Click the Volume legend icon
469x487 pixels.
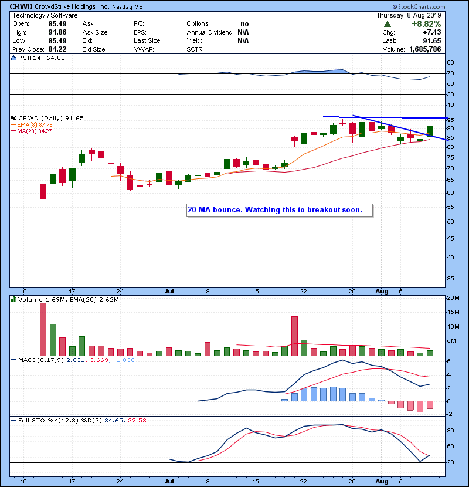click(14, 300)
